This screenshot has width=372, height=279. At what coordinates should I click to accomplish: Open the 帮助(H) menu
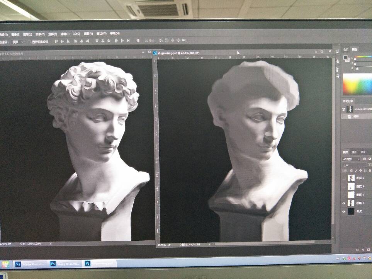tap(115, 34)
